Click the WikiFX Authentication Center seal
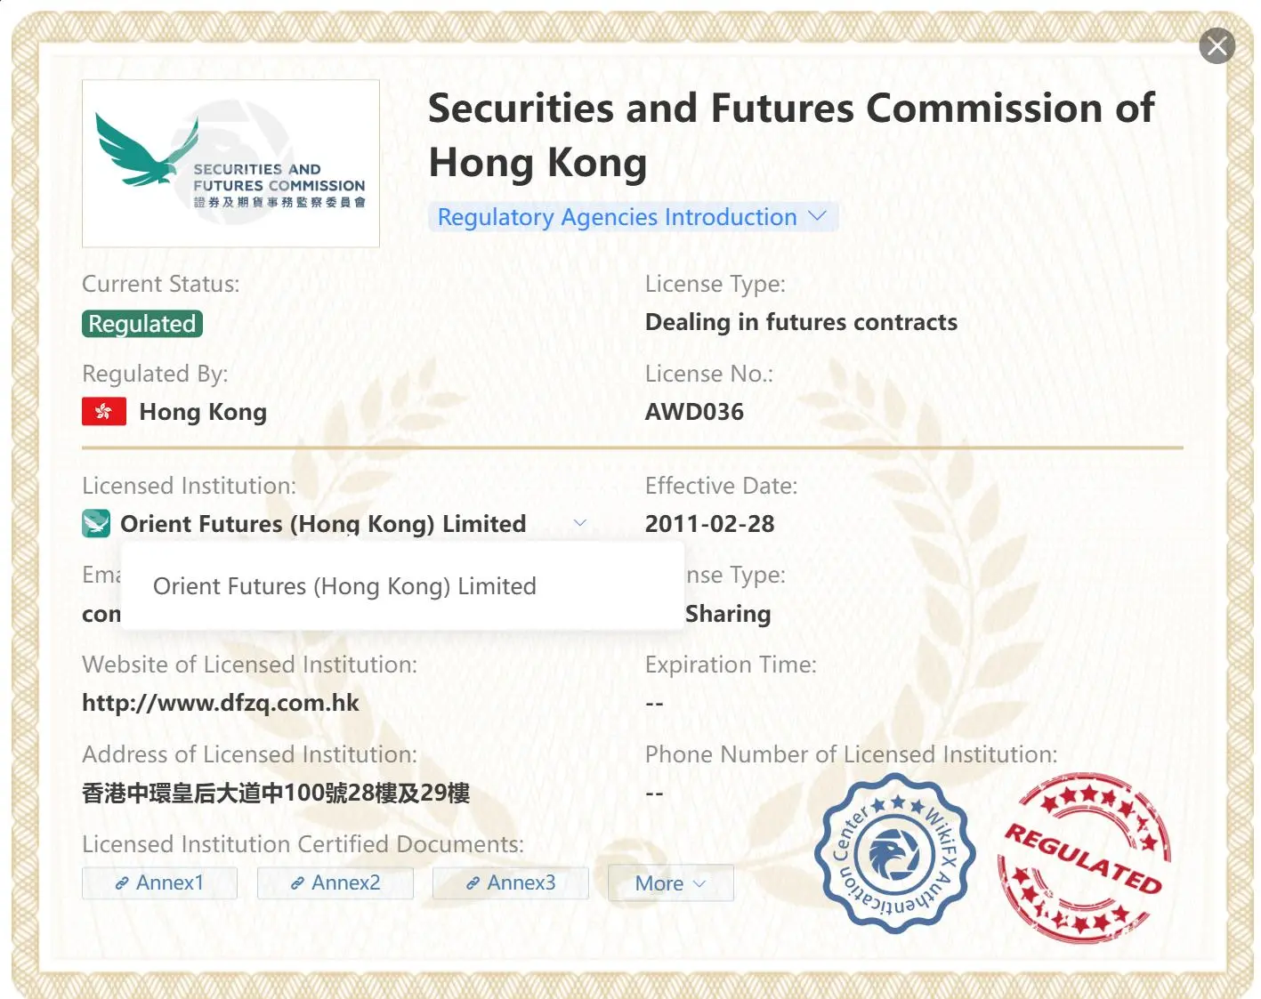 (x=895, y=854)
